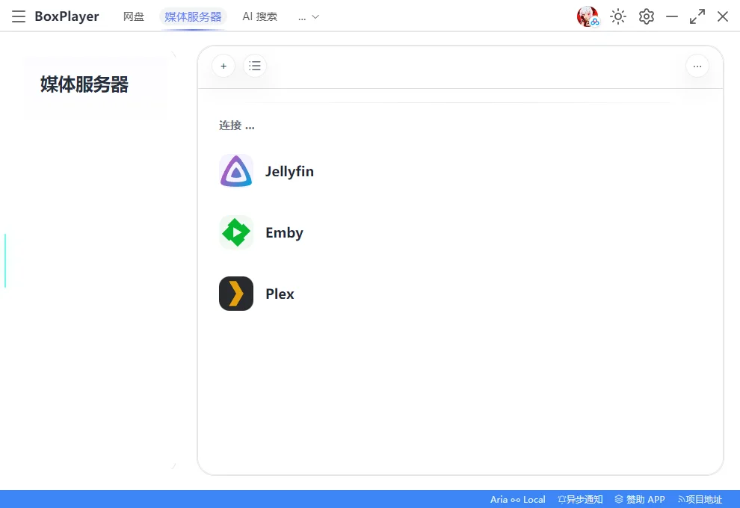Toggle light/dark theme sun icon

(x=617, y=16)
